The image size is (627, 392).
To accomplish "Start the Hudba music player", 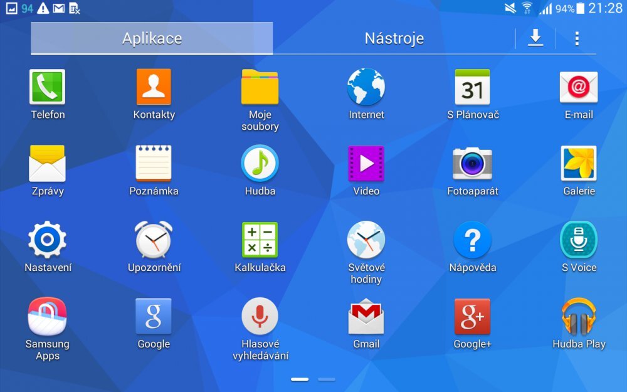I will click(x=260, y=166).
